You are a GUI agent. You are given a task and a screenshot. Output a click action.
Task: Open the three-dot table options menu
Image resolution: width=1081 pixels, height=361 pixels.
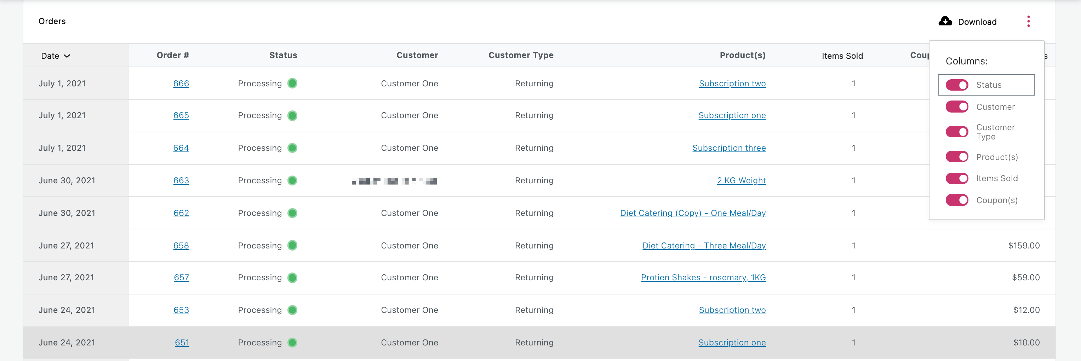(x=1028, y=21)
